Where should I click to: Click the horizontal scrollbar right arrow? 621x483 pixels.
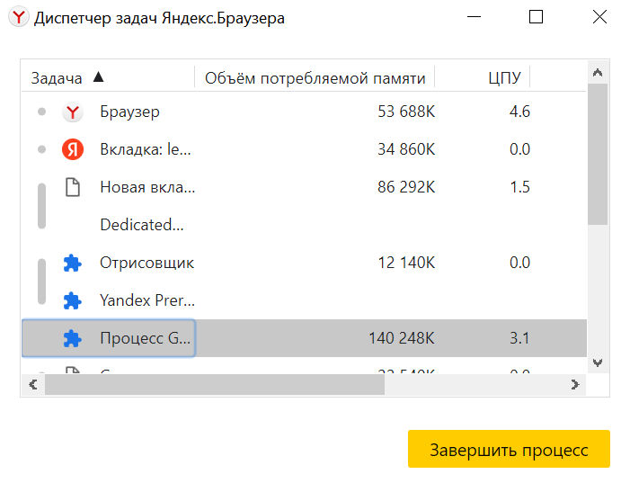click(x=575, y=384)
